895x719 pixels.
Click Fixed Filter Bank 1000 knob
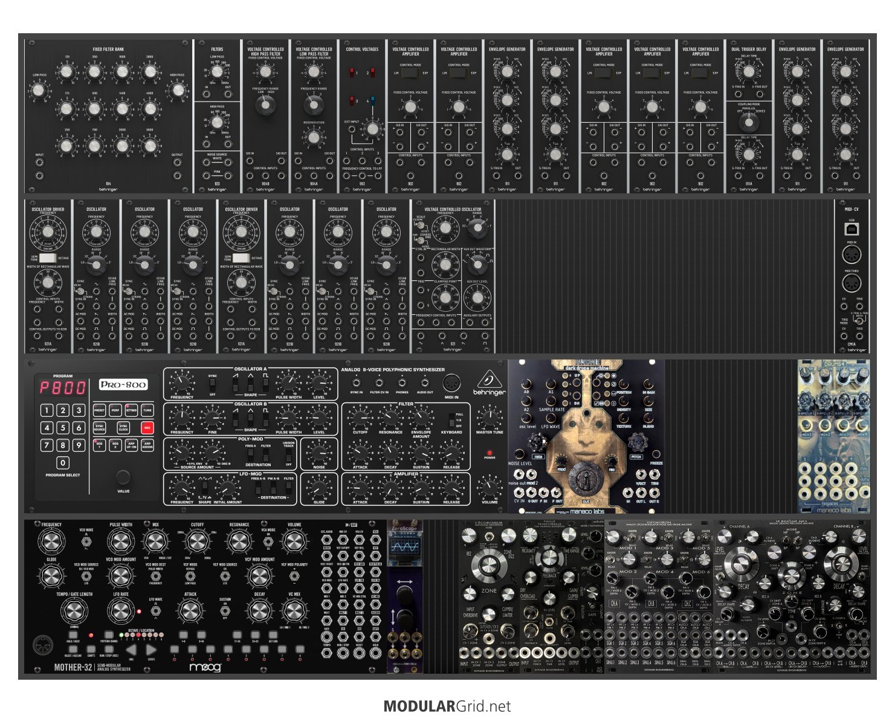coord(123,72)
